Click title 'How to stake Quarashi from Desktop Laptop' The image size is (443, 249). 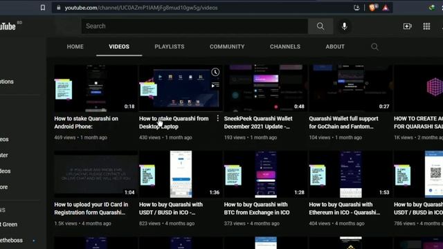pos(174,122)
